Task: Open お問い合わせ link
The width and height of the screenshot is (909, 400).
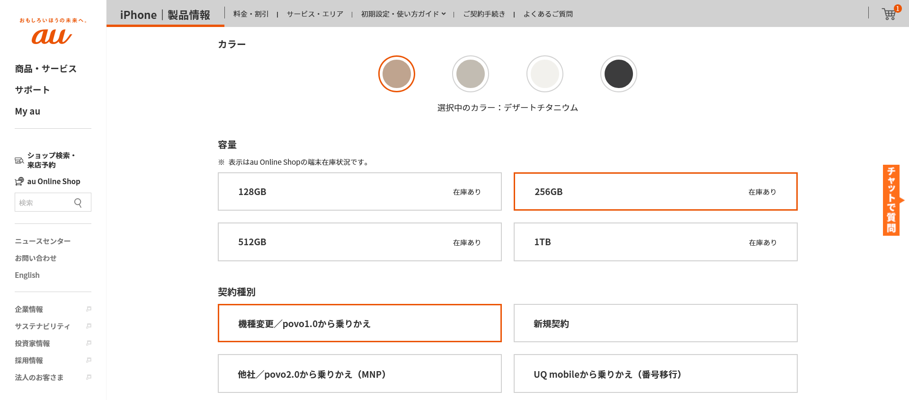Action: pyautogui.click(x=36, y=258)
